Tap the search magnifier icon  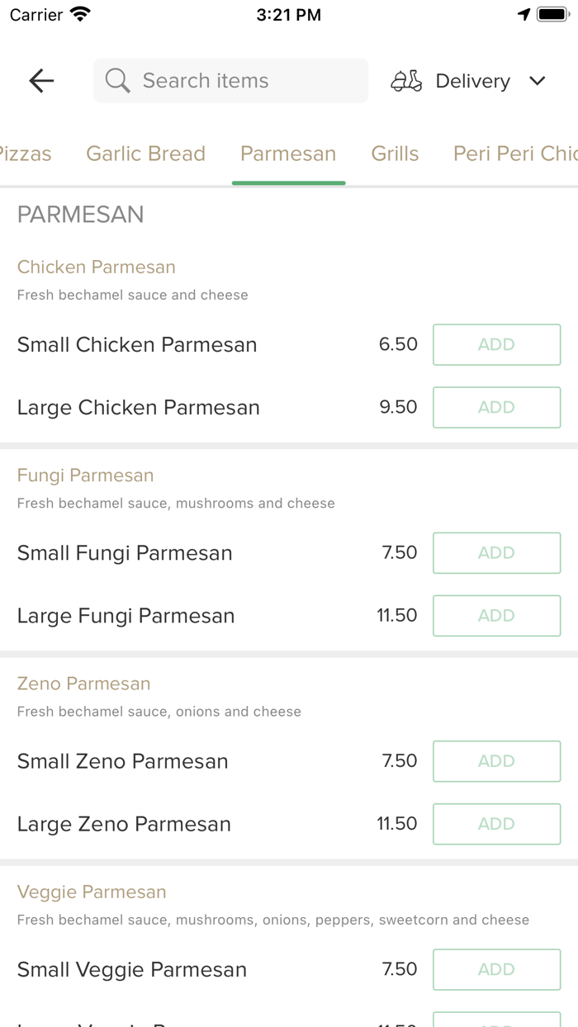pos(118,81)
